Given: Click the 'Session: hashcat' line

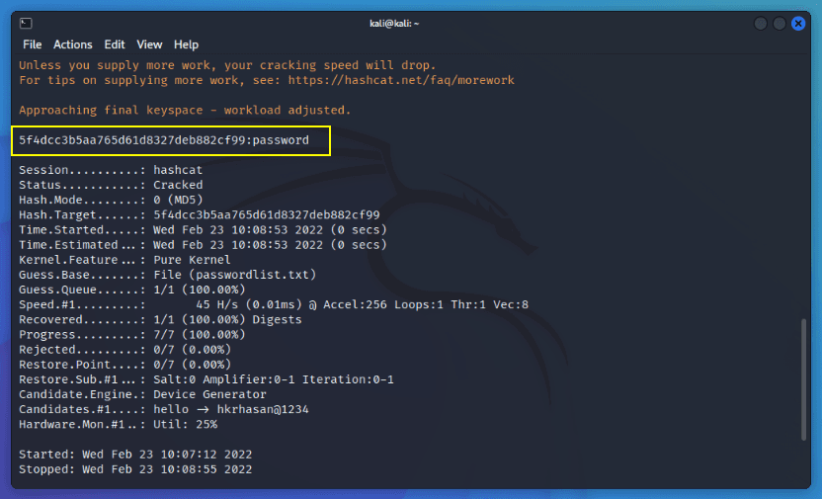Looking at the screenshot, I should (x=111, y=170).
